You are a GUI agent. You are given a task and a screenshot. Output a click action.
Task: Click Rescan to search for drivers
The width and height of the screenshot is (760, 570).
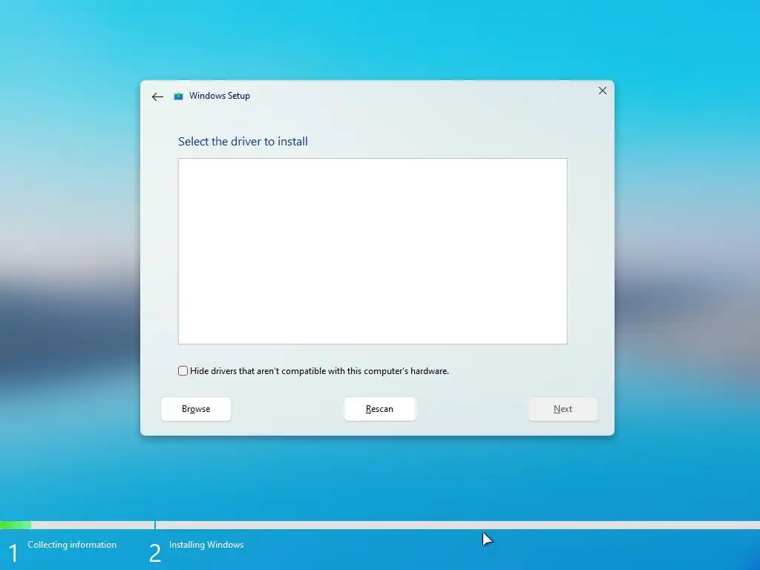(x=379, y=409)
